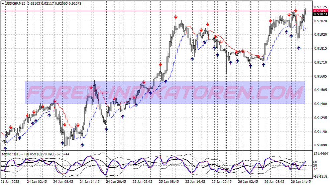
Task: Click the tdidiv1 TDI RSX (8) indicator label
Action: (35, 154)
